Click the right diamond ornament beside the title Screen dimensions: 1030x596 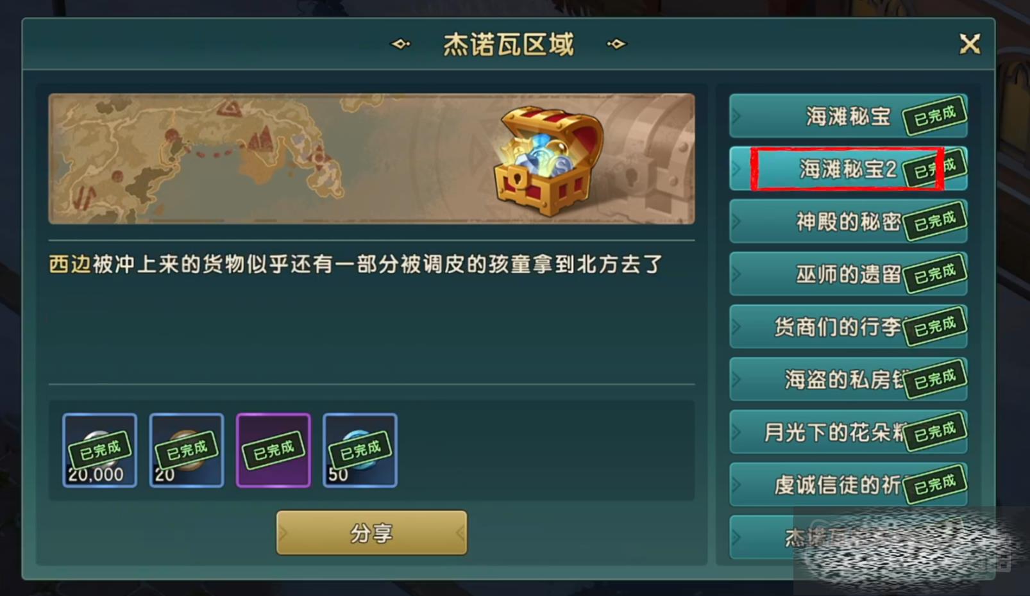(x=616, y=44)
